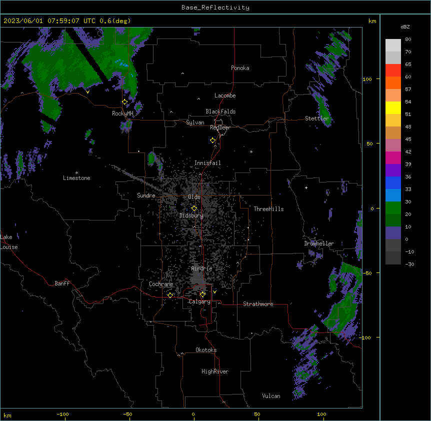431x421 pixels.
Task: Click the Innisfail town label
Action: click(x=207, y=163)
